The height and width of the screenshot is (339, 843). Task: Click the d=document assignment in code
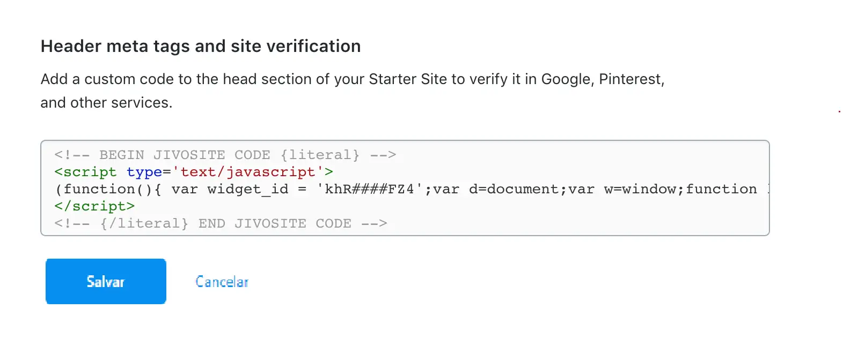point(514,190)
